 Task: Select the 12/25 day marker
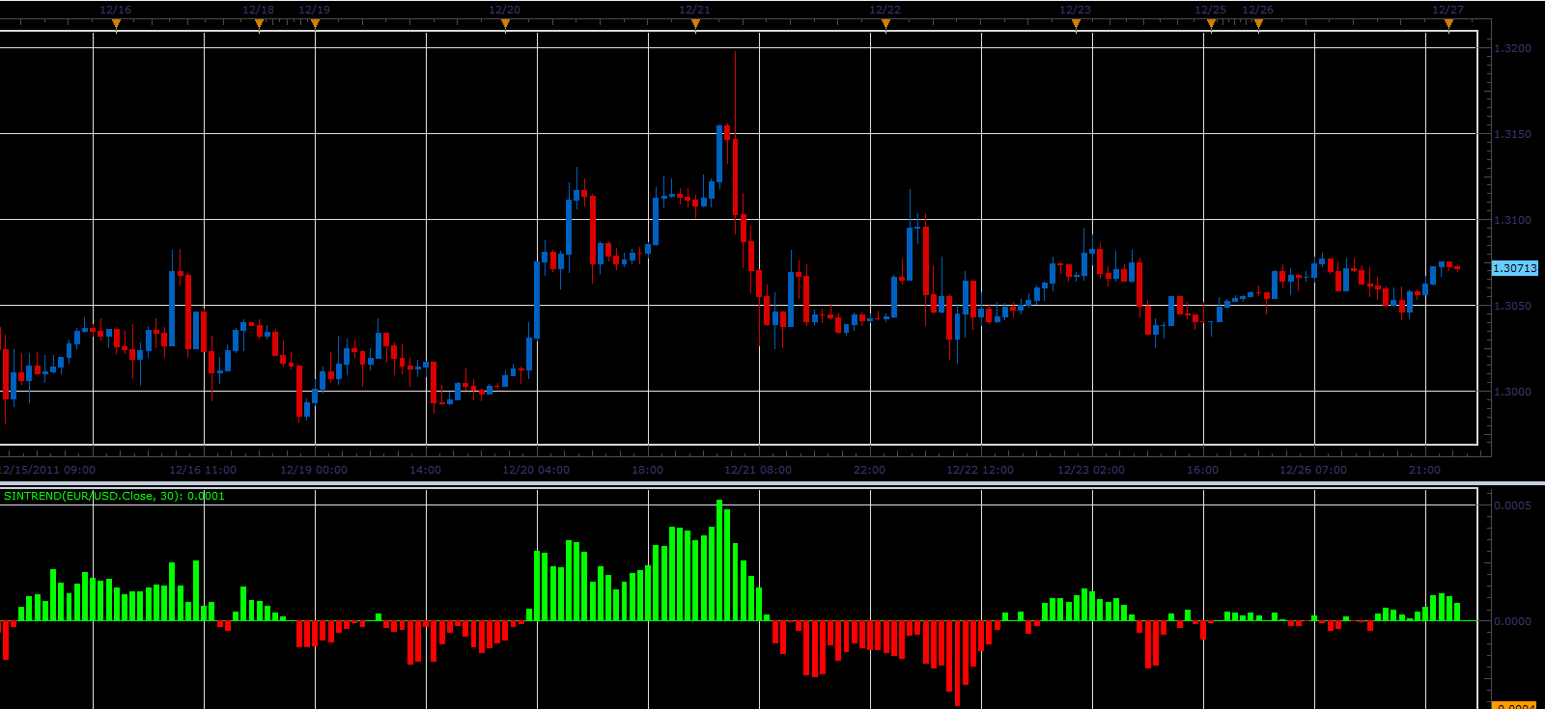point(1211,25)
